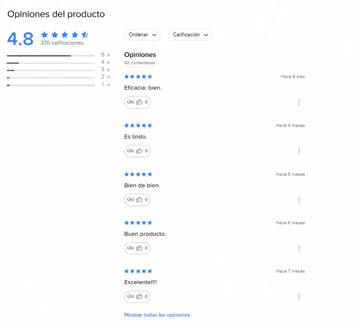Click the chevron arrow in Calificación

[x=206, y=35]
